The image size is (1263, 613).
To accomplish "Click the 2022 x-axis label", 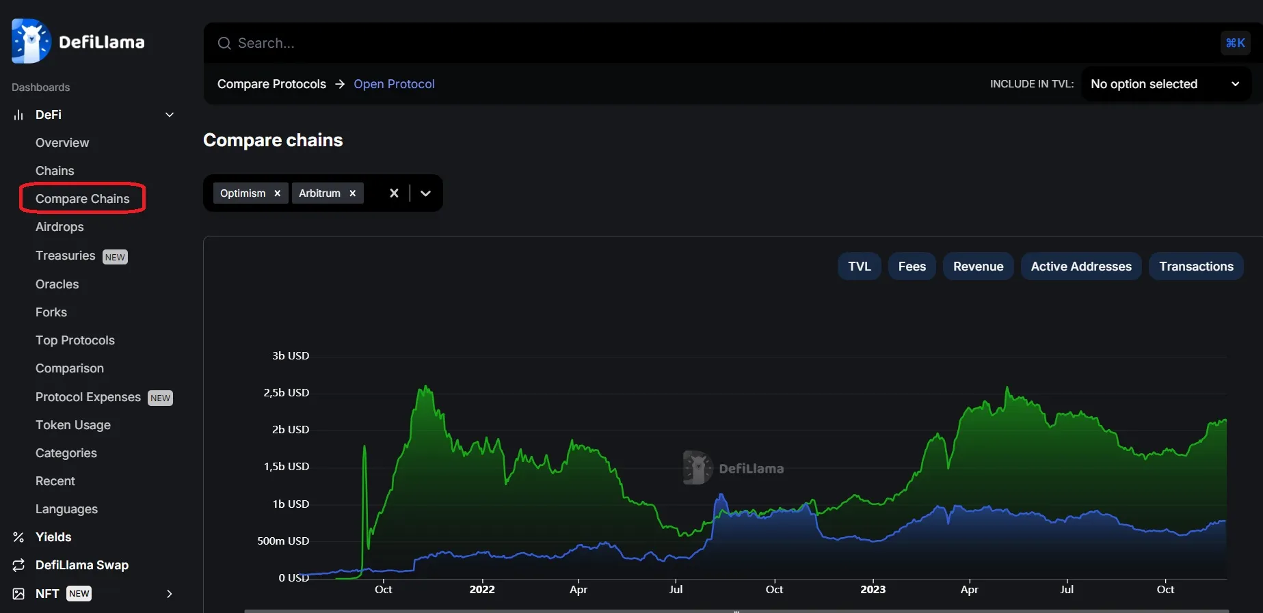I will 482,590.
